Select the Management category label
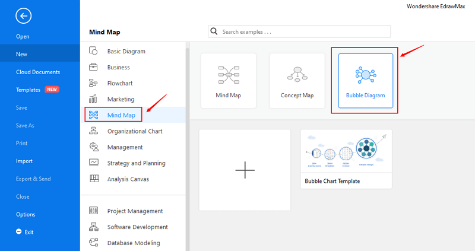The height and width of the screenshot is (251, 475). tap(125, 147)
